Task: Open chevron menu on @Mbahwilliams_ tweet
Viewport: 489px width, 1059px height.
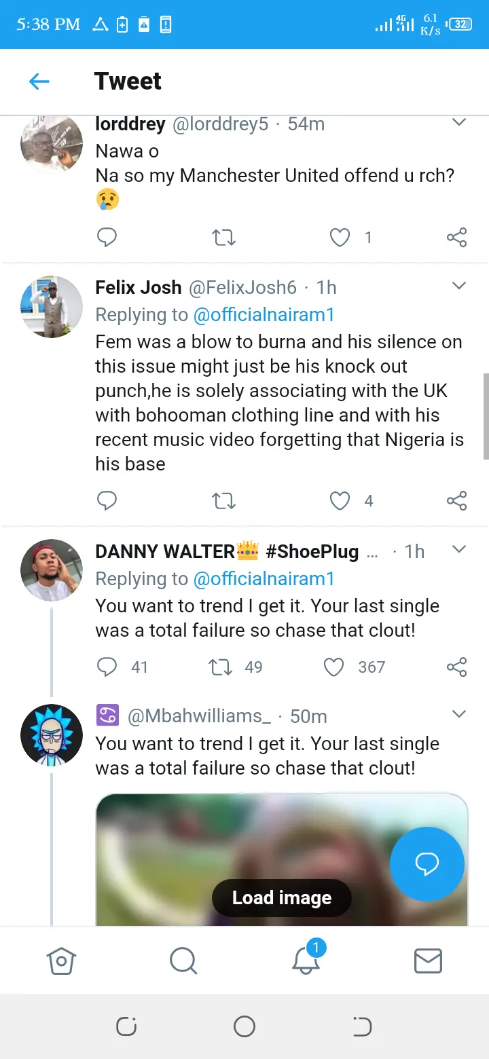Action: coord(459,714)
